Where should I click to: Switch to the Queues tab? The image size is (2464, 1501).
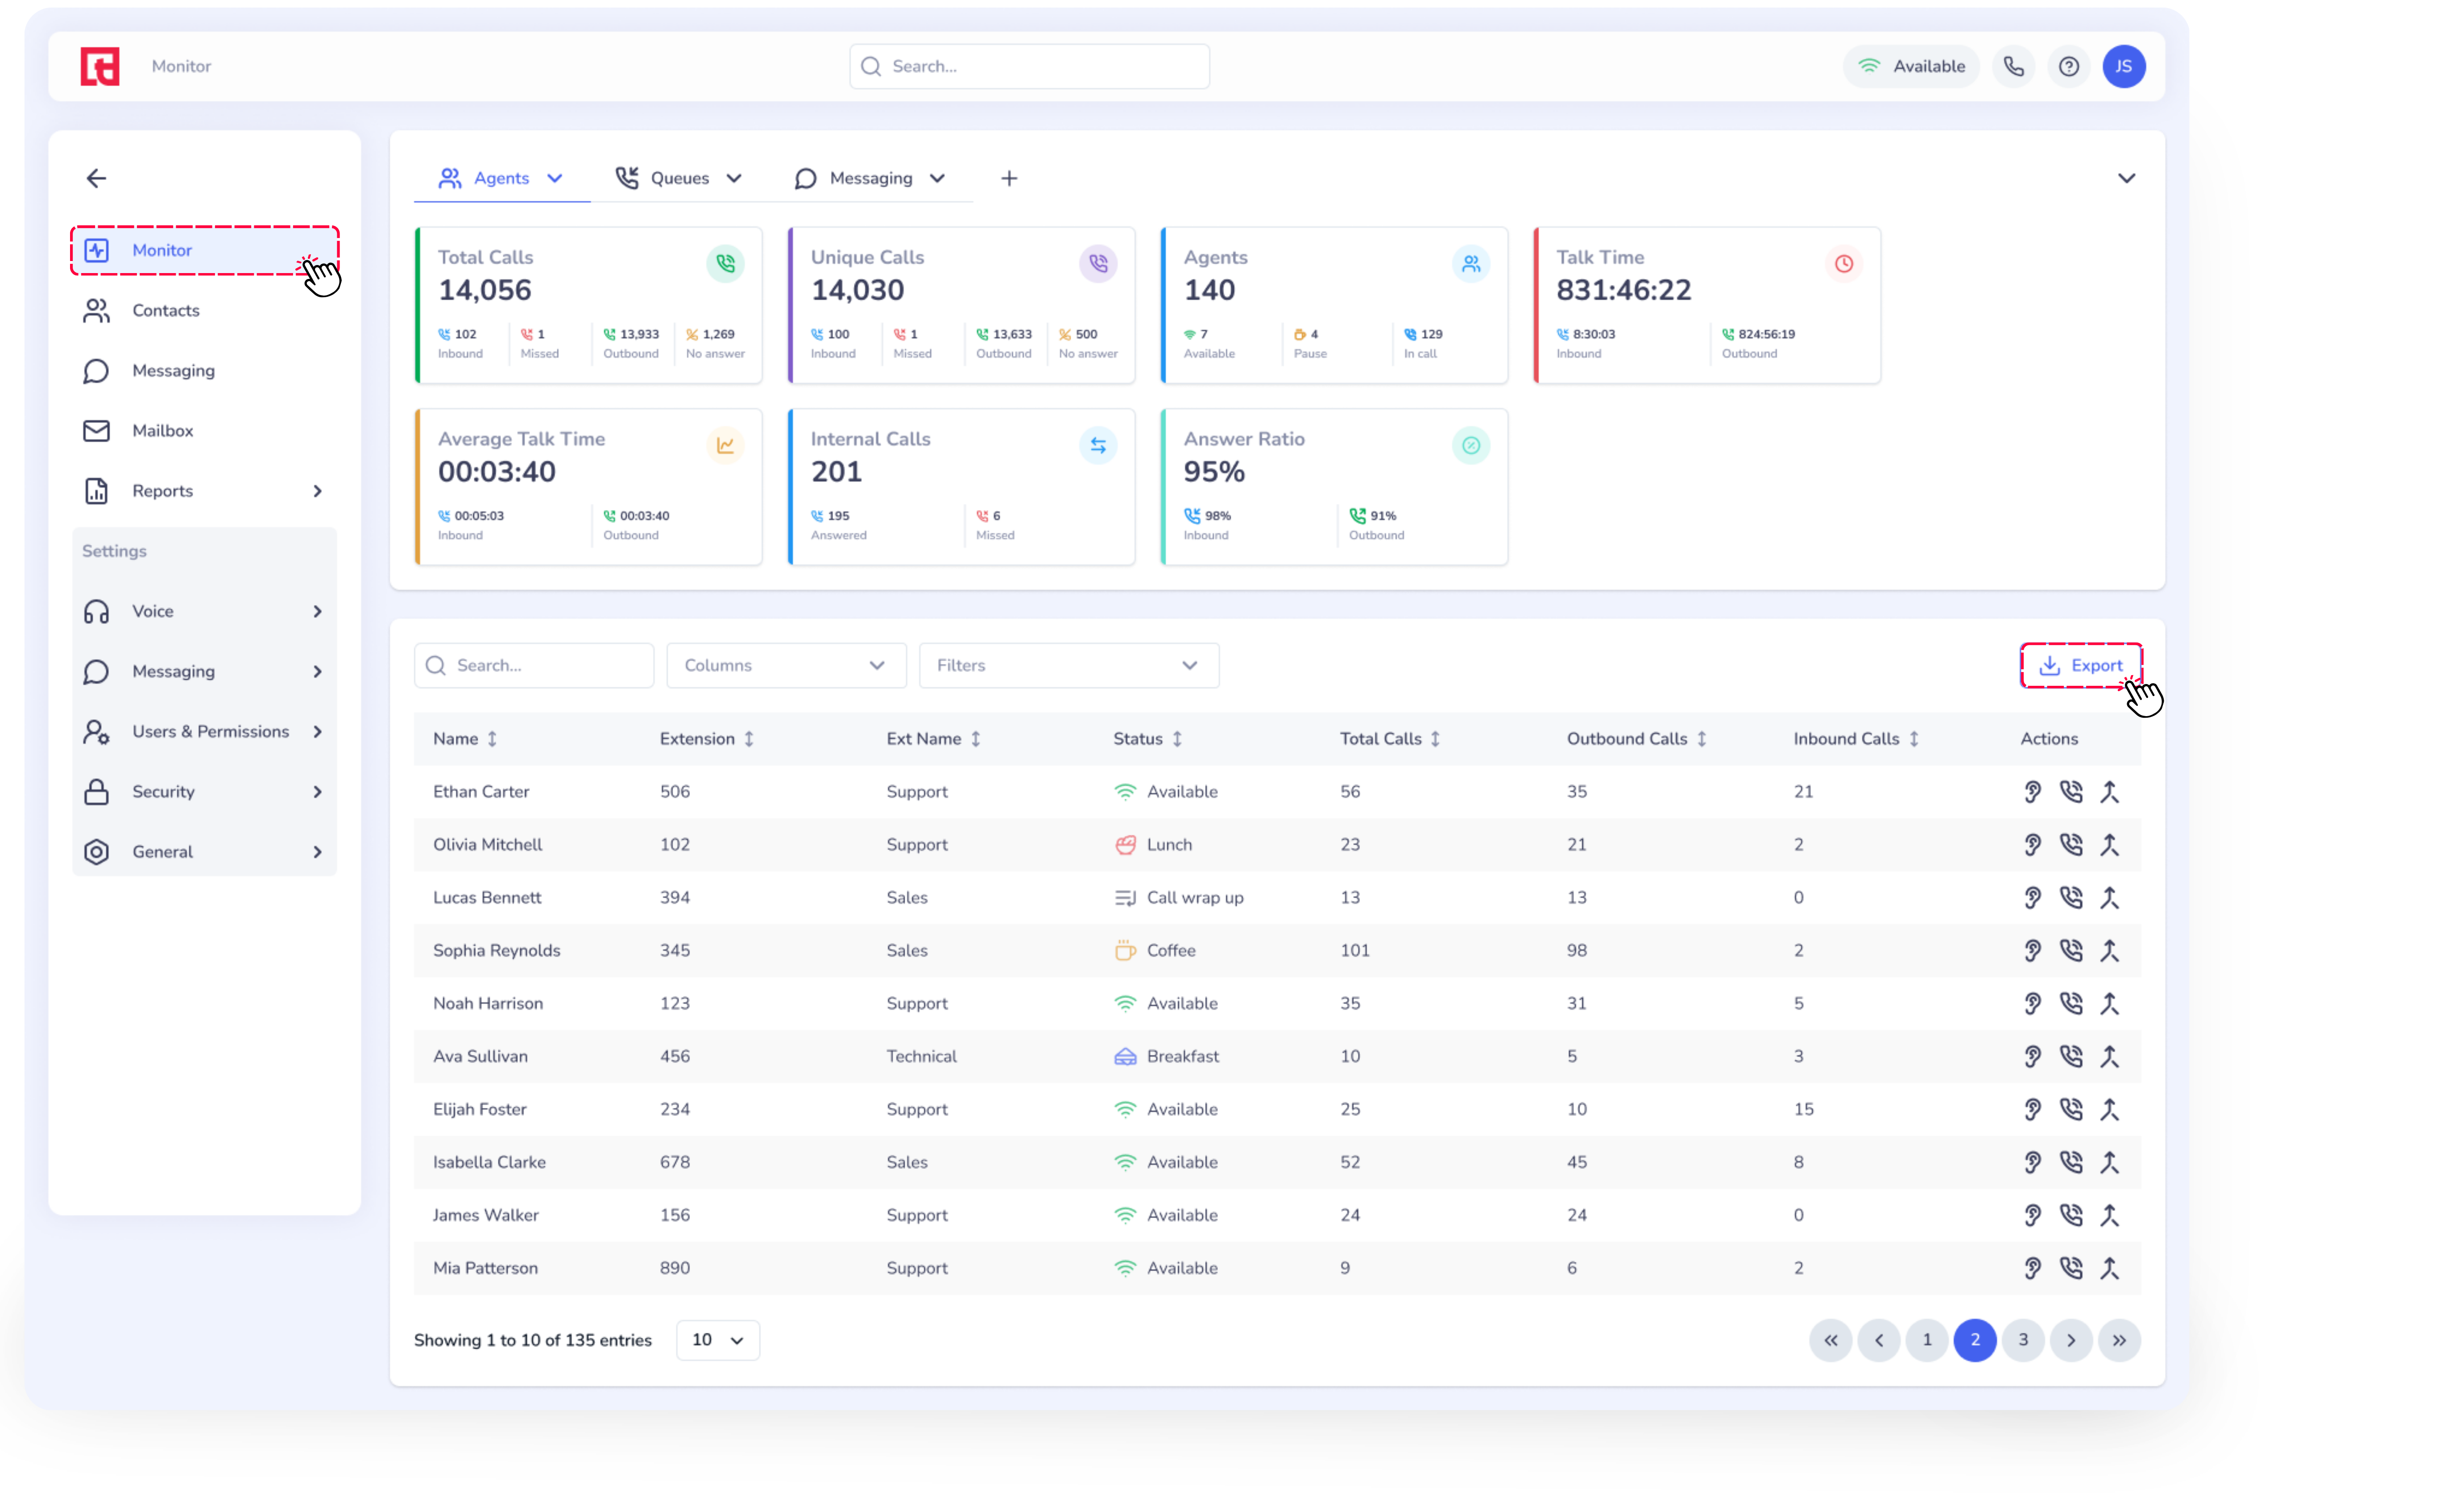(x=679, y=178)
